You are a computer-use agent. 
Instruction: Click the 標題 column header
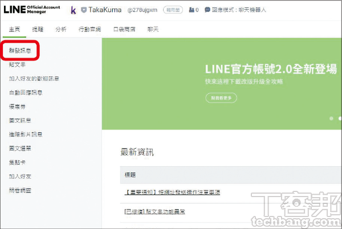(x=130, y=175)
